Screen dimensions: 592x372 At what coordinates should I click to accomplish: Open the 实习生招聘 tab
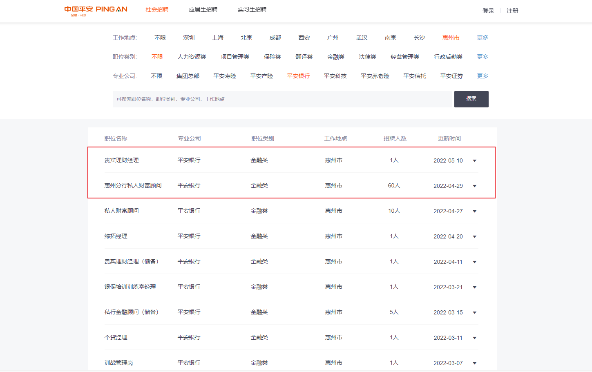252,9
